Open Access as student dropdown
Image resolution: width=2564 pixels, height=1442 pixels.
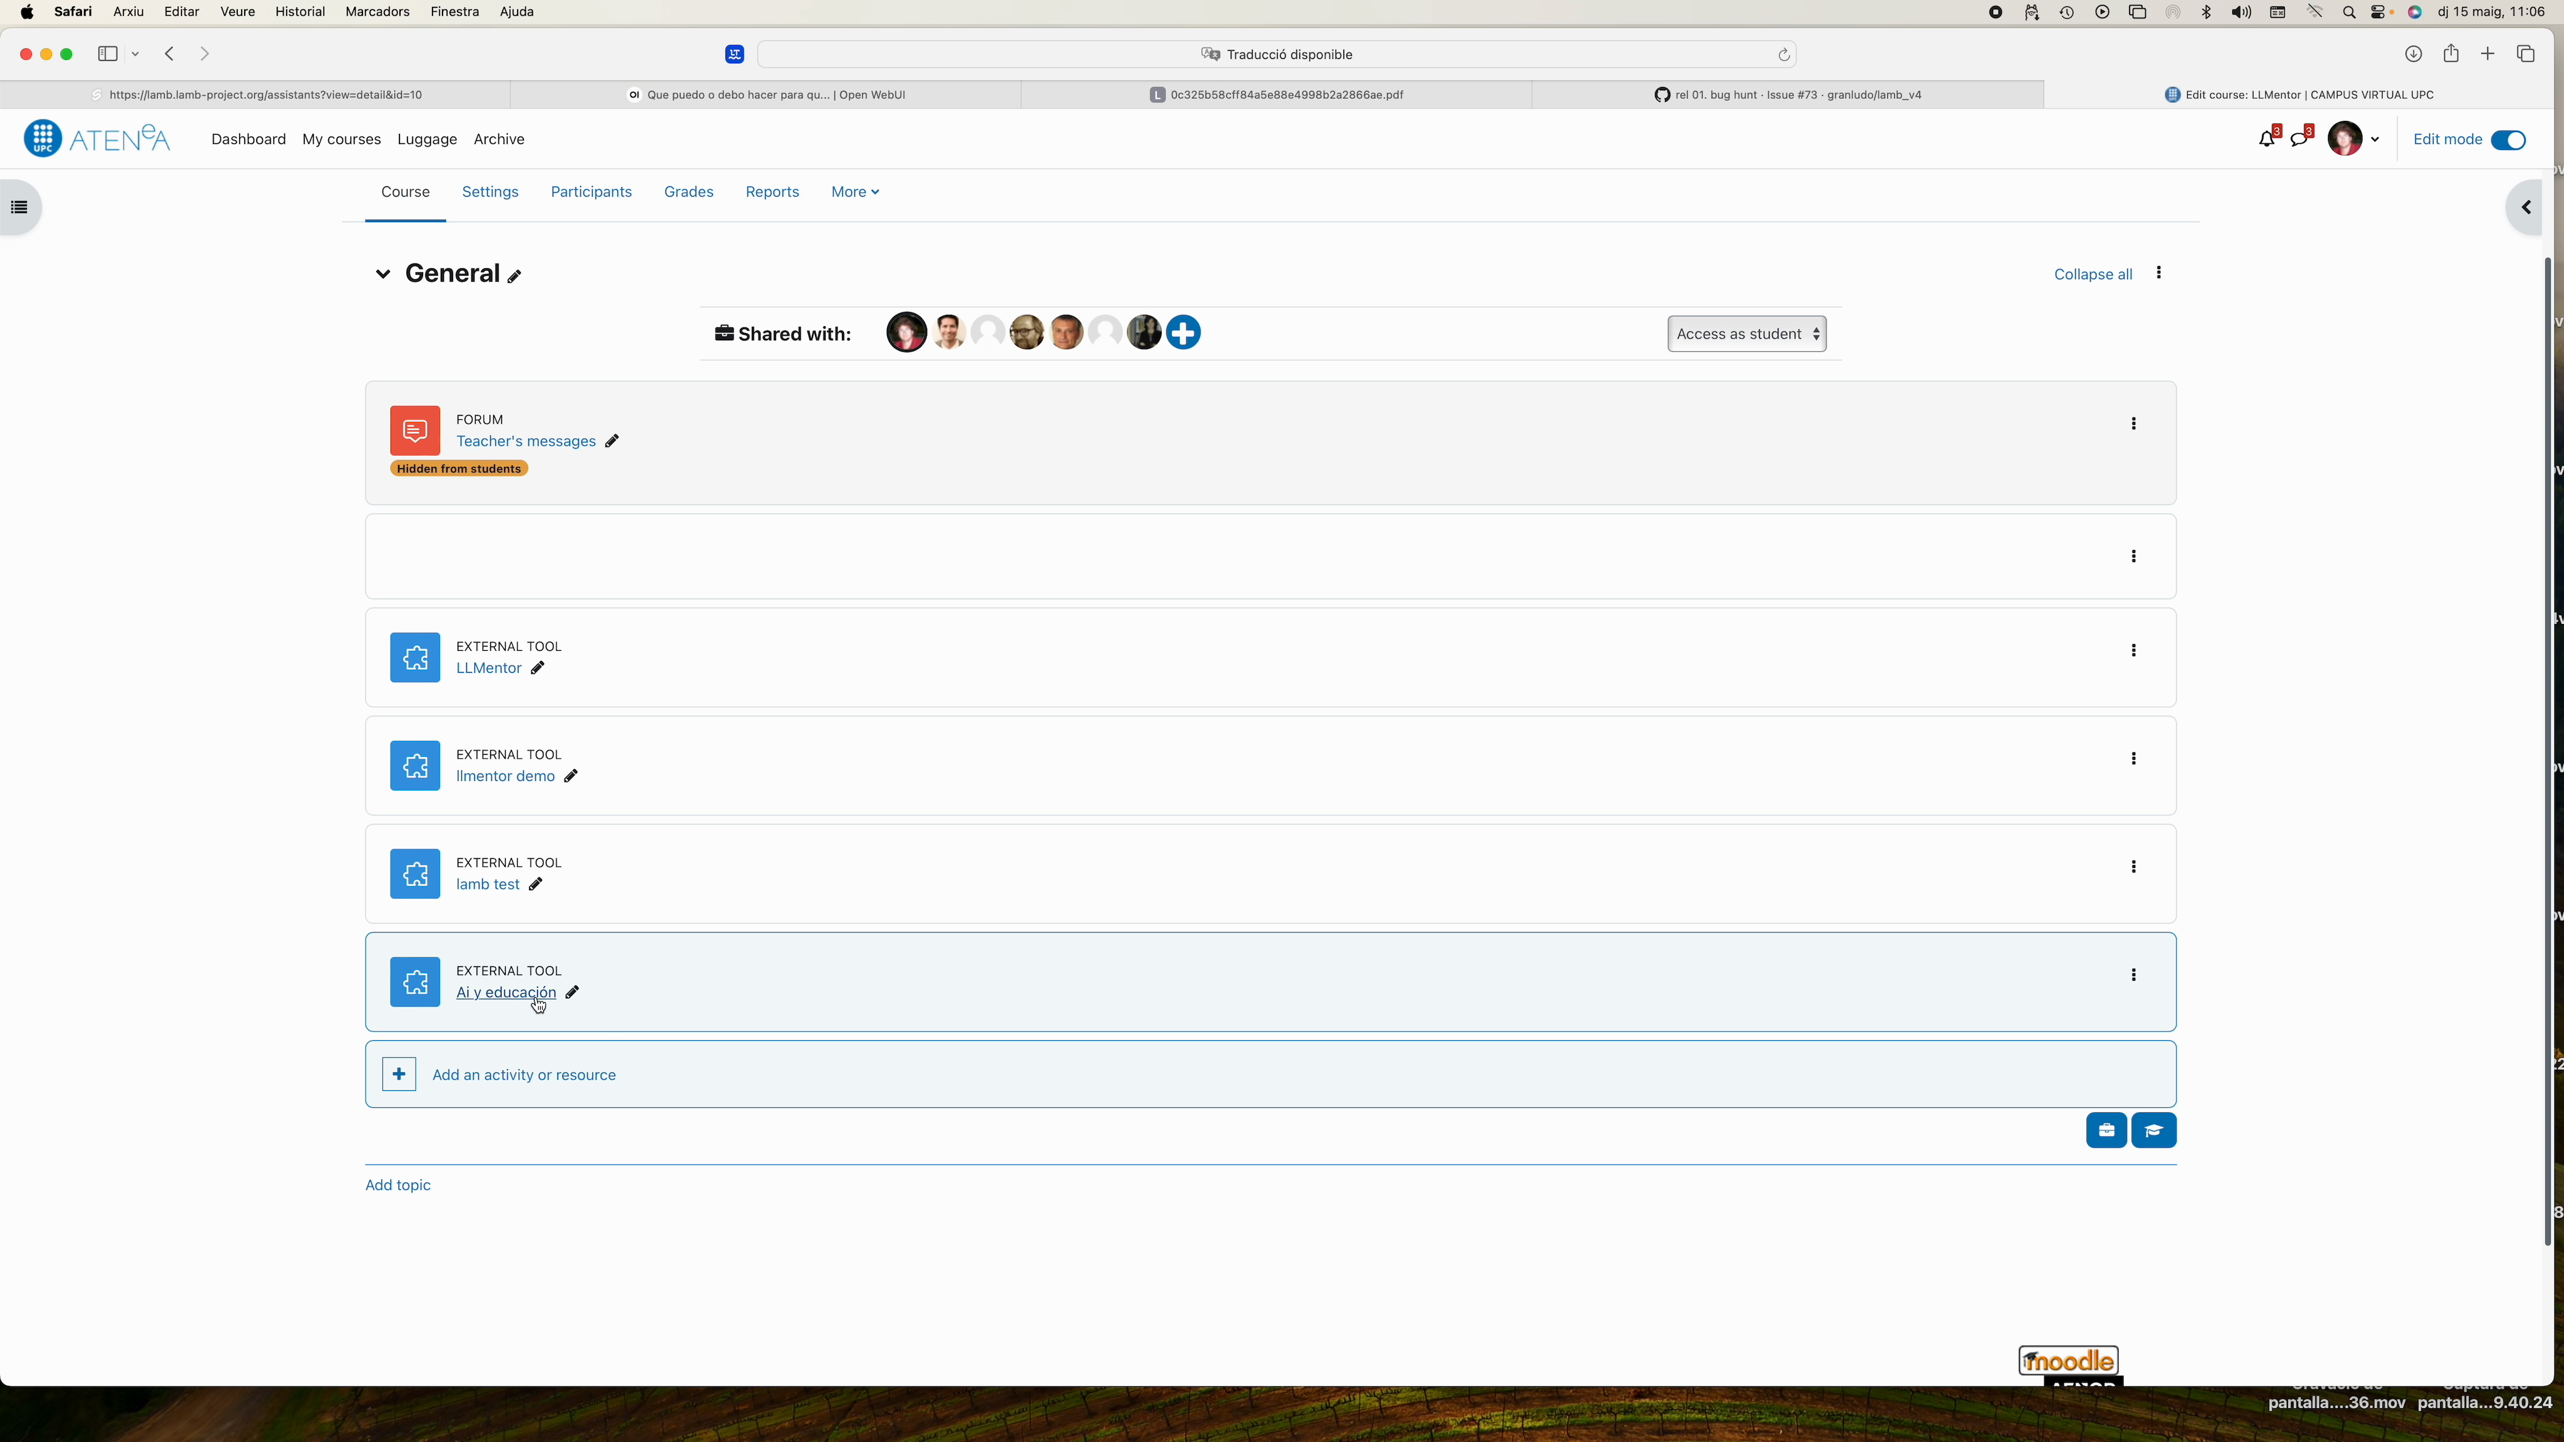[x=1747, y=334]
